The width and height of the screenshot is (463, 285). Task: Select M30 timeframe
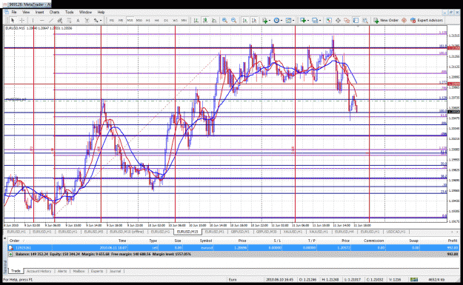click(139, 21)
